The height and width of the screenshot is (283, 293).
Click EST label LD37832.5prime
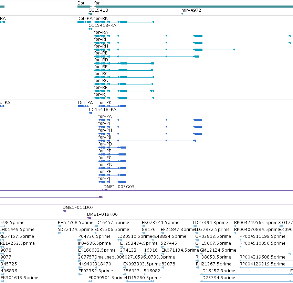(212, 230)
